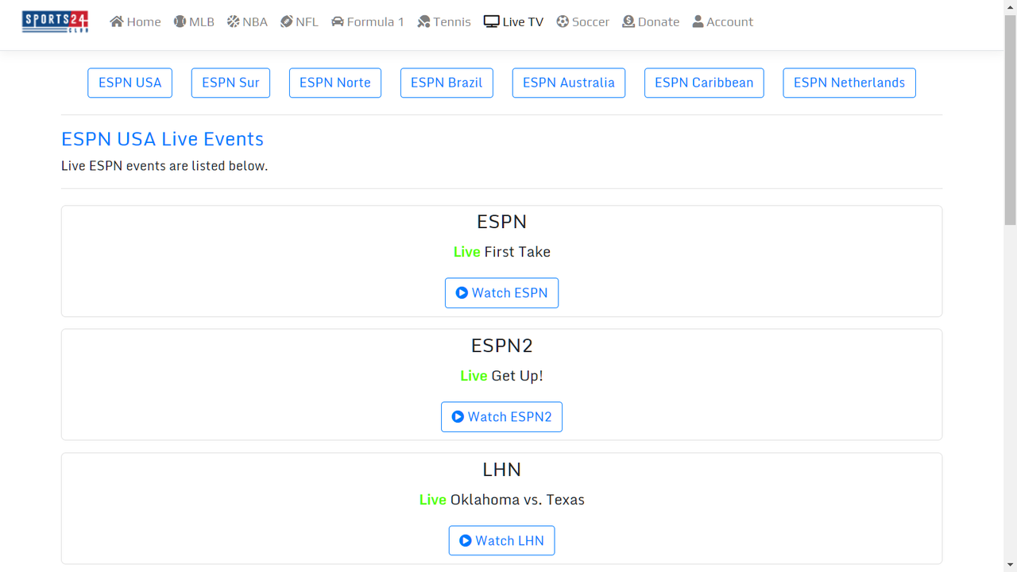Screen dimensions: 1017x572
Task: Click the NBA basketball icon
Action: coord(233,21)
